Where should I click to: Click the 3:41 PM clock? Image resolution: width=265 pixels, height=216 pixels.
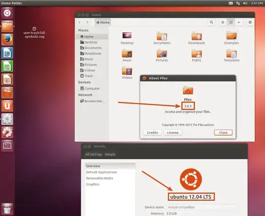[257, 3]
